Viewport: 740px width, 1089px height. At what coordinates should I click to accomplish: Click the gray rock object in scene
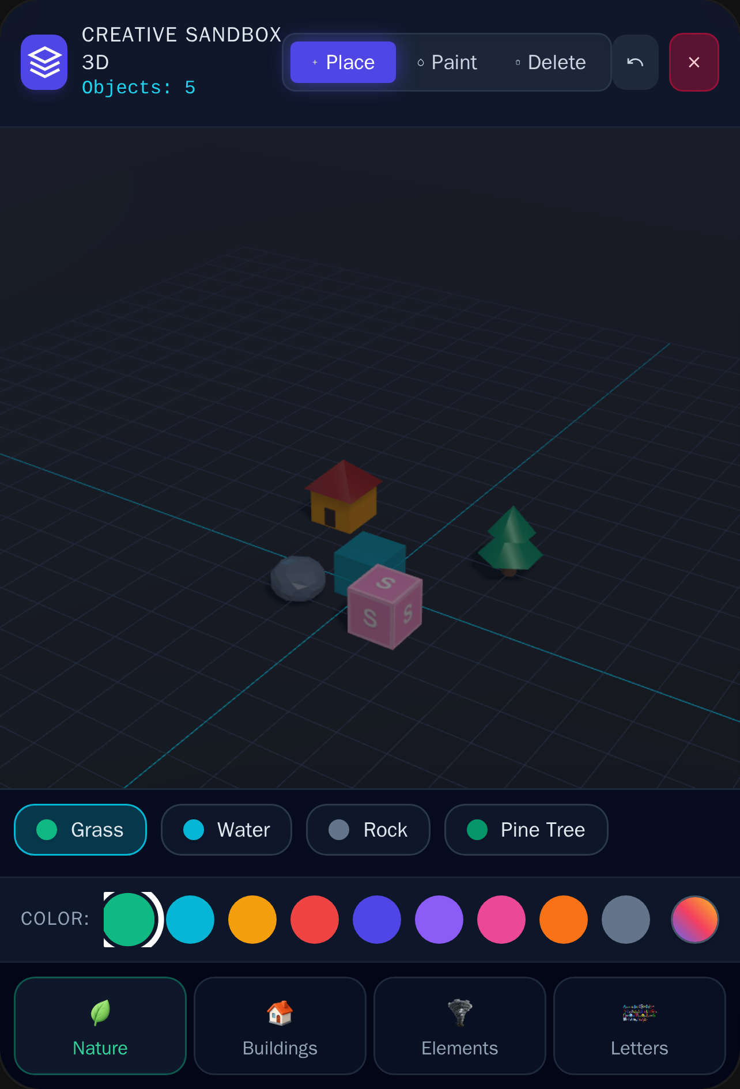tap(299, 578)
